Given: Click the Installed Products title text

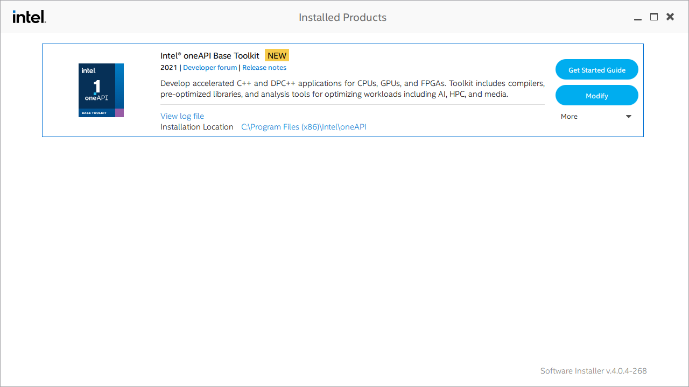Looking at the screenshot, I should click(342, 17).
